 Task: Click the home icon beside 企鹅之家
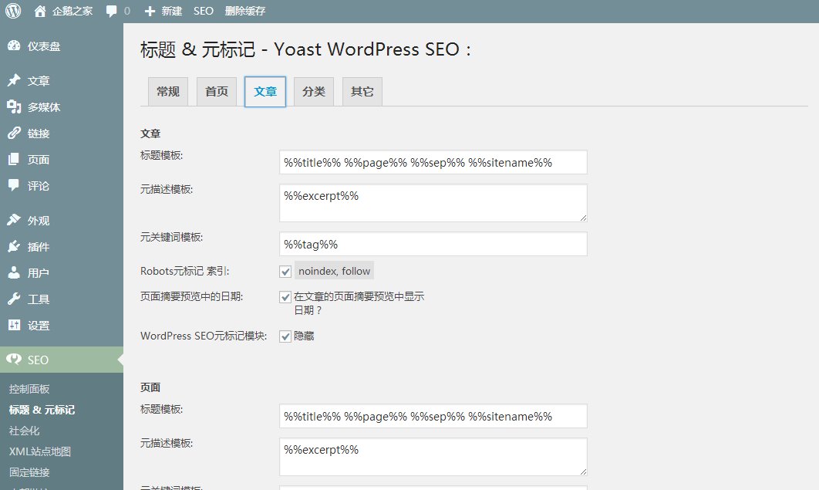click(x=39, y=11)
